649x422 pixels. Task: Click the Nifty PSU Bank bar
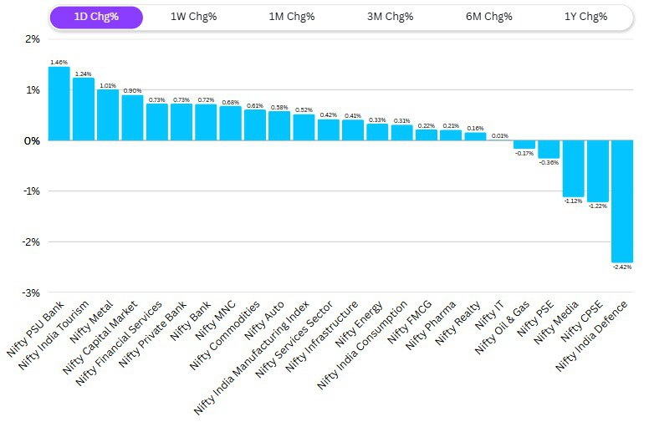[x=59, y=104]
